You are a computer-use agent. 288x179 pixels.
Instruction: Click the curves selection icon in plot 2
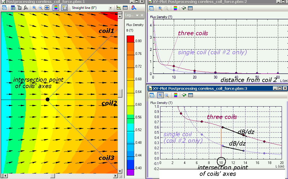(184, 8)
